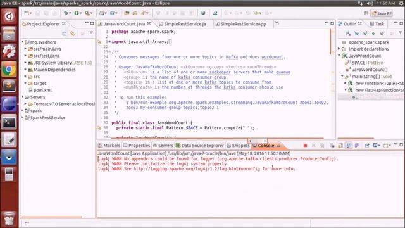Open the Snippets tab

(x=238, y=146)
